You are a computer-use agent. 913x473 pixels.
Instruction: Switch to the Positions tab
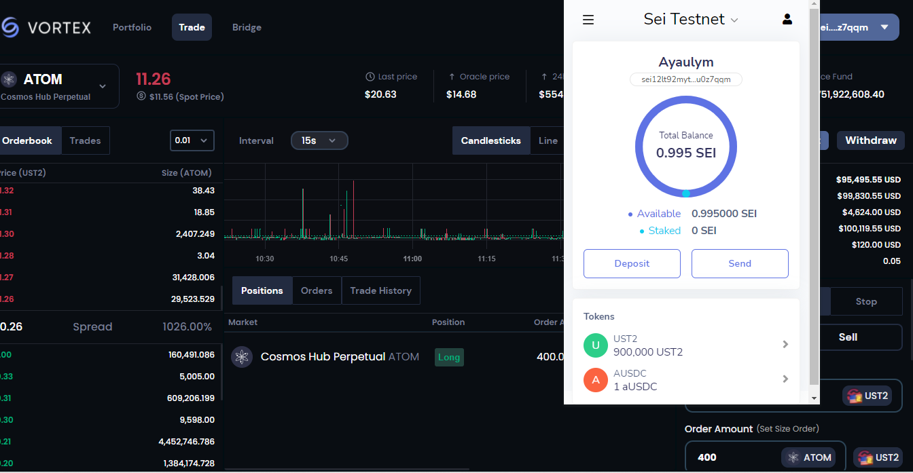[x=262, y=290]
